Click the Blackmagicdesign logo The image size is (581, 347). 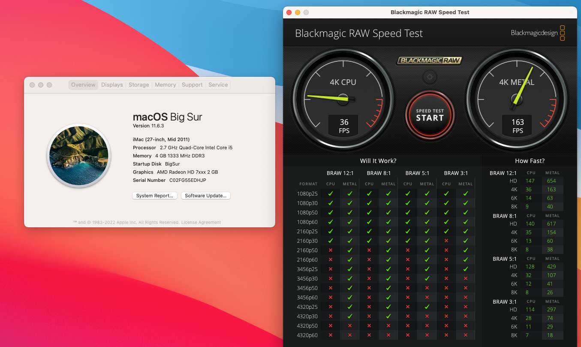click(x=538, y=33)
